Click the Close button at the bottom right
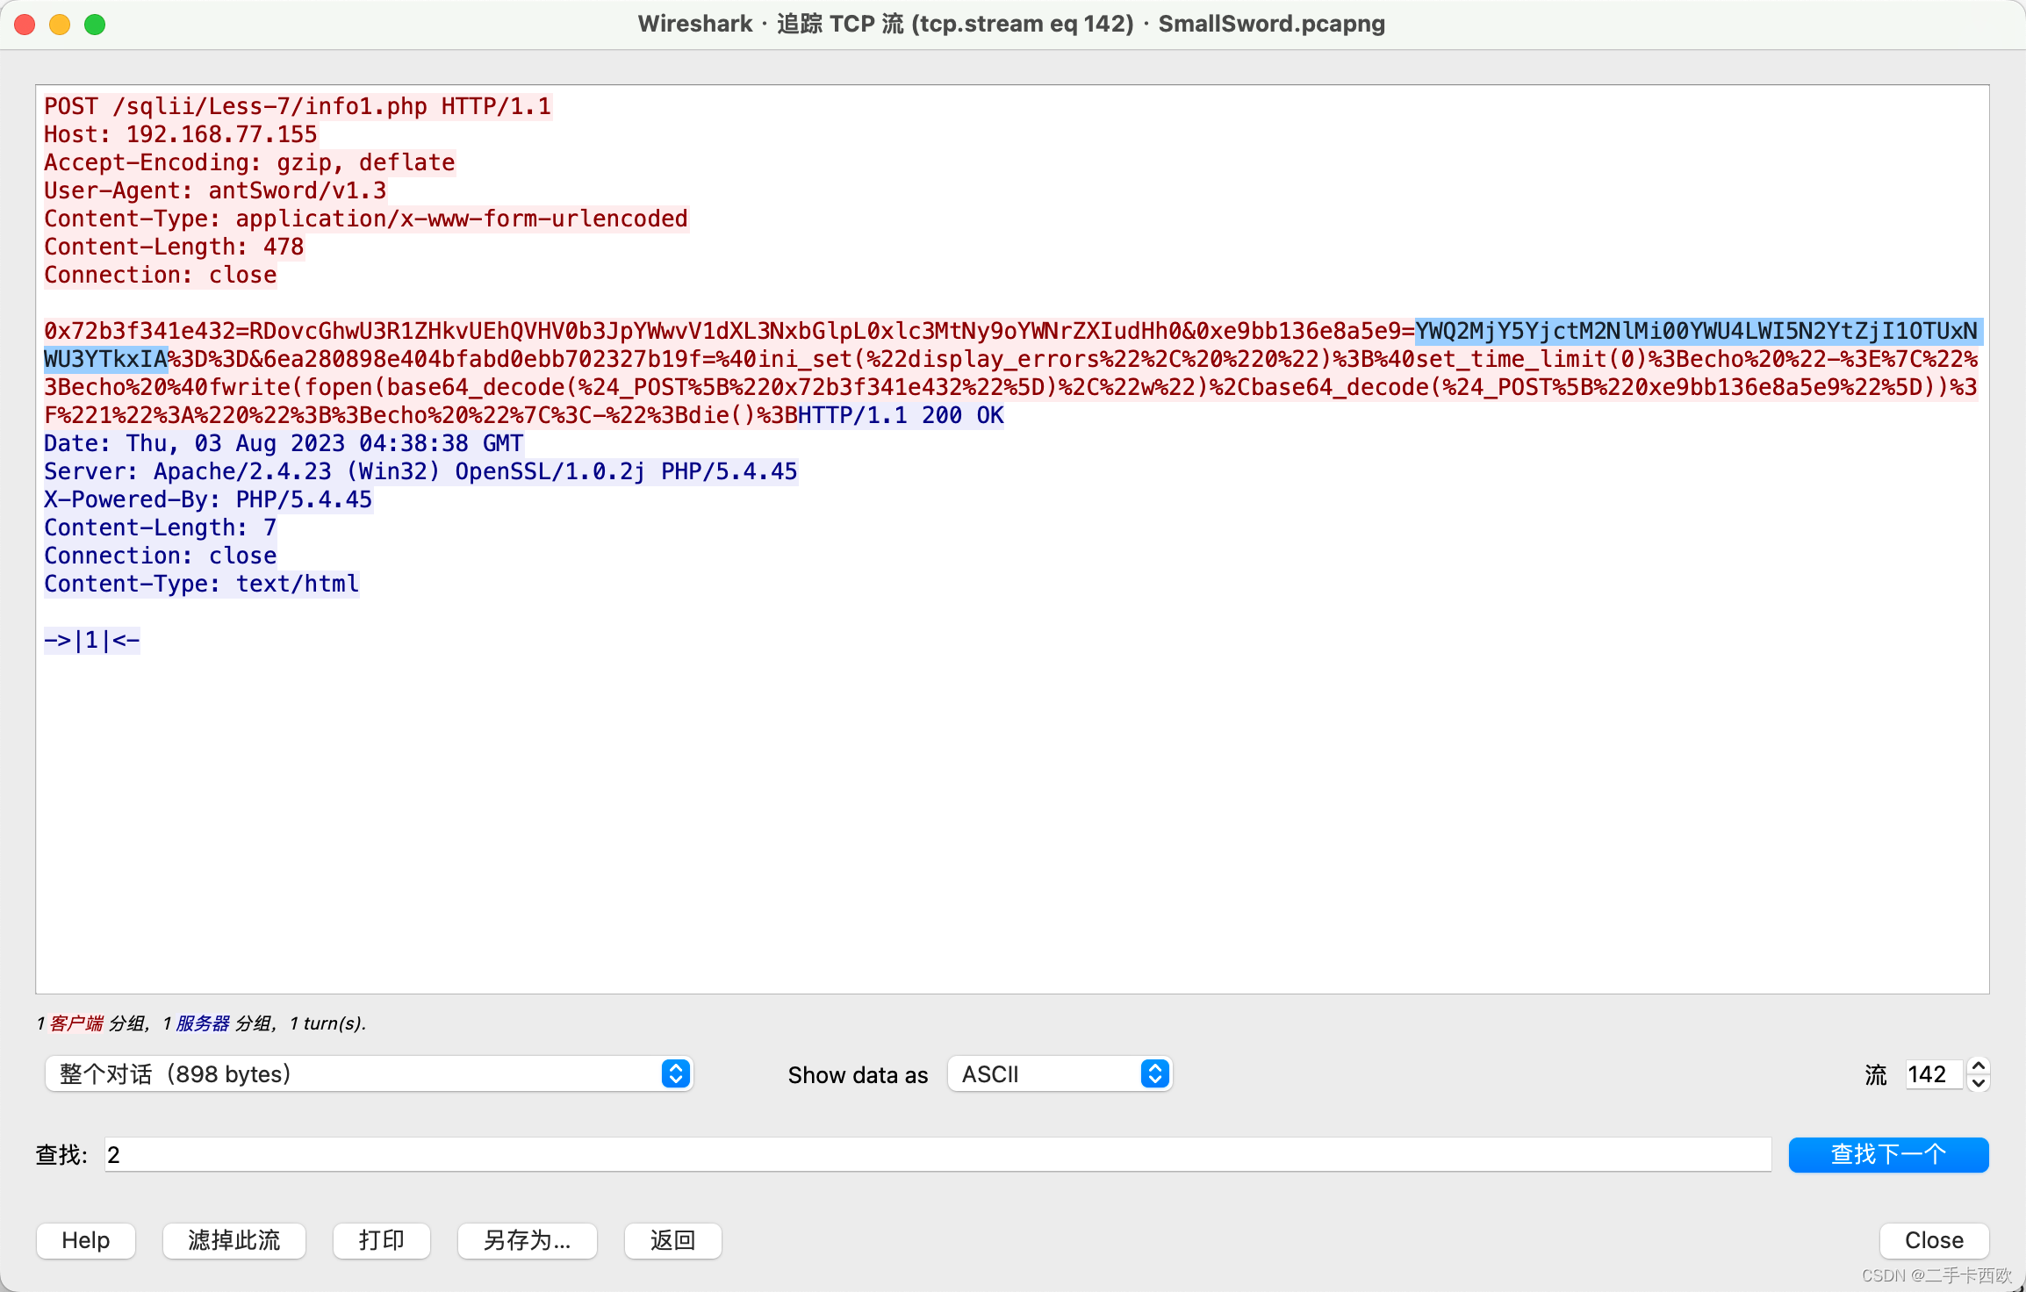The width and height of the screenshot is (2026, 1292). coord(1934,1240)
